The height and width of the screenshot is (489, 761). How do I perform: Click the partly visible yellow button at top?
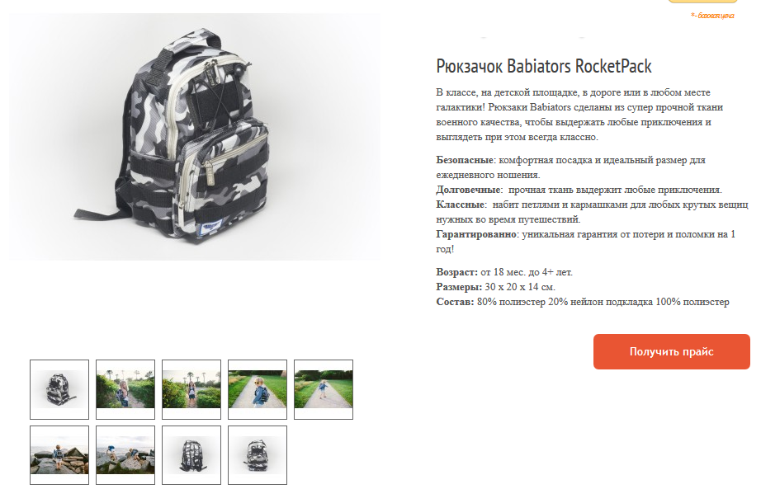click(x=702, y=2)
